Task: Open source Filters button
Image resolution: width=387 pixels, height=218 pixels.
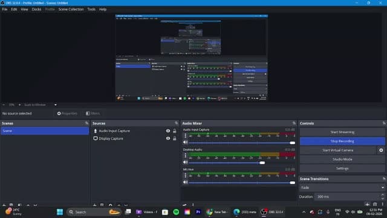Action: click(93, 113)
